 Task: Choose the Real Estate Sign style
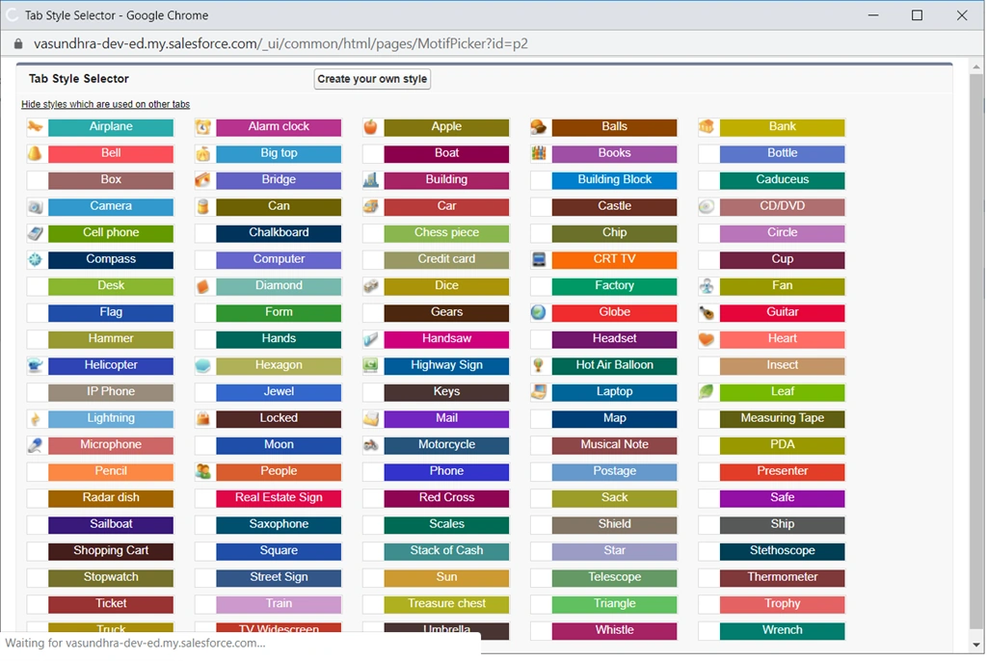[279, 498]
